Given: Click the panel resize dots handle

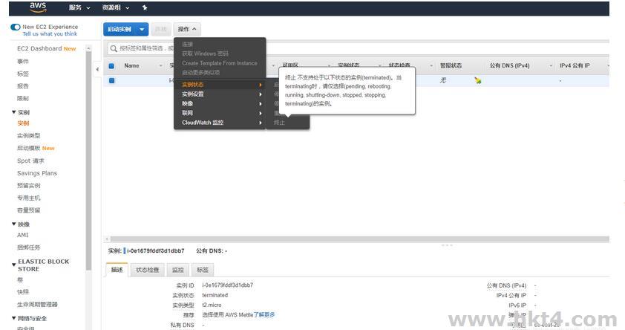Looking at the screenshot, I should coord(447,245).
